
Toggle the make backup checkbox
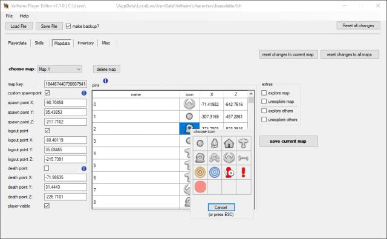pos(68,26)
